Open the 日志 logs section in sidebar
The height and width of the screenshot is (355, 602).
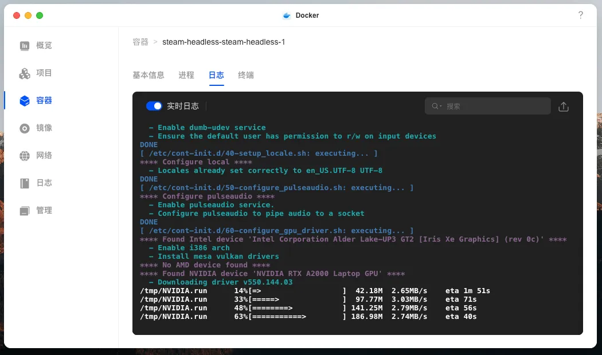pos(25,183)
